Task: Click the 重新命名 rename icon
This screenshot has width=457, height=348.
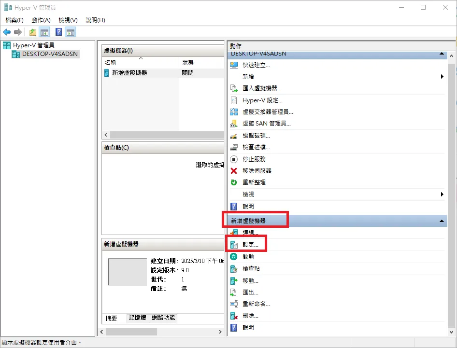Action: tap(234, 304)
